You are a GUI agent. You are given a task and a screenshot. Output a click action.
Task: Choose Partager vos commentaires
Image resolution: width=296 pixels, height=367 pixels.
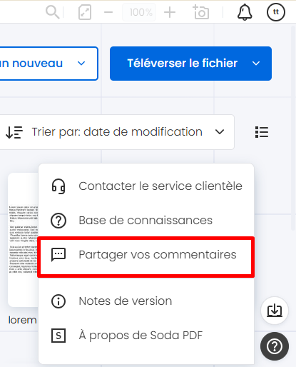pyautogui.click(x=146, y=255)
